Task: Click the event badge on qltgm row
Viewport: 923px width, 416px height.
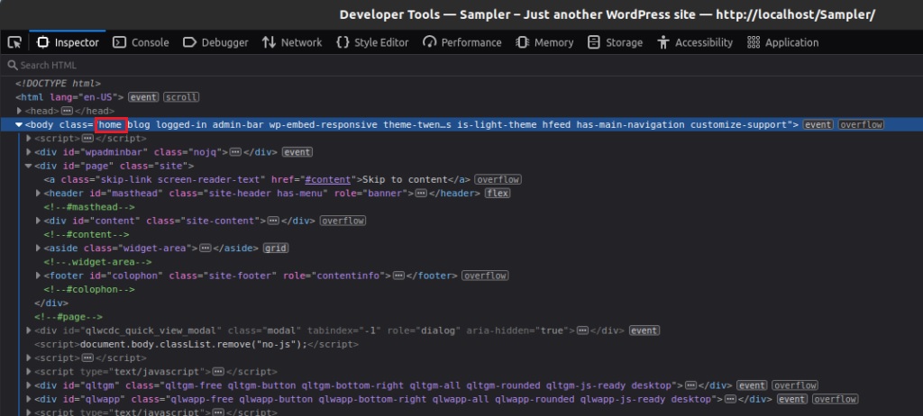Action: coord(753,385)
